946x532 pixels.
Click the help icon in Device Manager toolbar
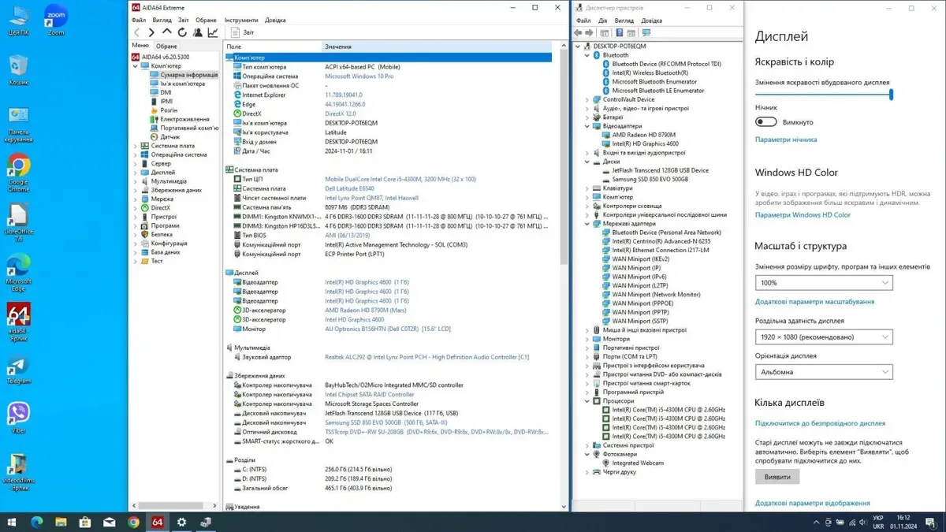coord(619,33)
